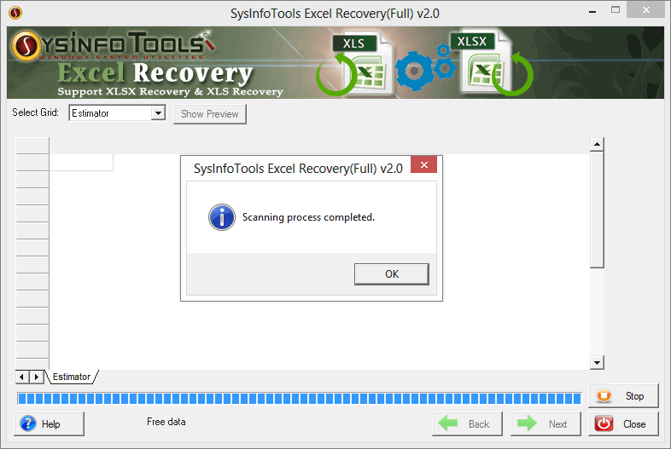This screenshot has width=671, height=449.
Task: Click the SysInfoTools title bar app icon
Action: pyautogui.click(x=15, y=13)
